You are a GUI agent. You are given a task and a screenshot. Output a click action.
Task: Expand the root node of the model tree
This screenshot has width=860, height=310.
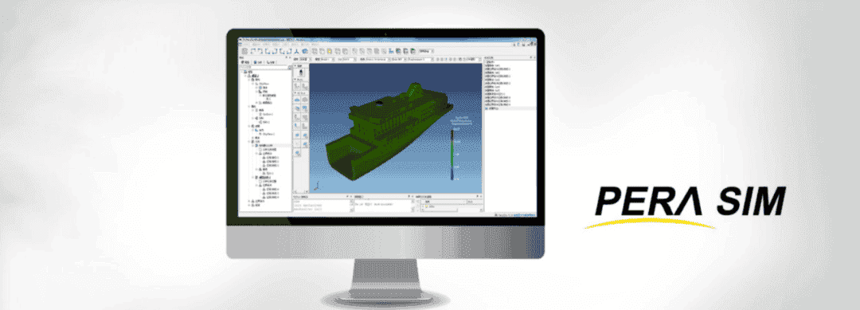[x=242, y=72]
